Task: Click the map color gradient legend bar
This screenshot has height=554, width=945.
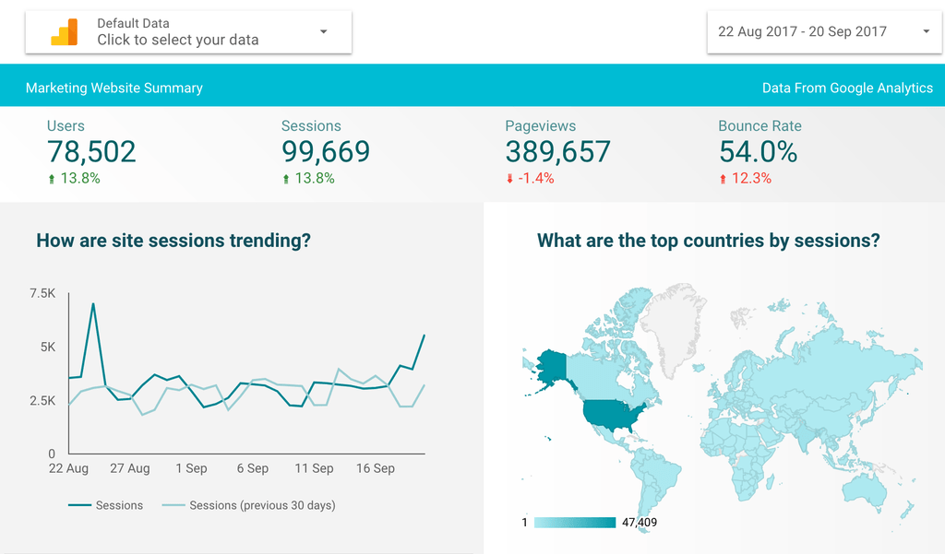Action: click(x=575, y=523)
